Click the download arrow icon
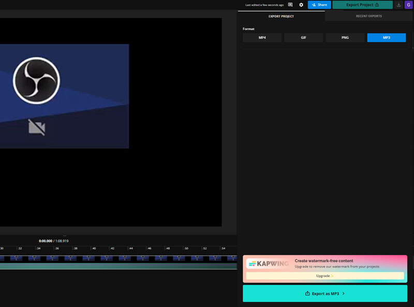The width and height of the screenshot is (414, 307). (x=398, y=5)
